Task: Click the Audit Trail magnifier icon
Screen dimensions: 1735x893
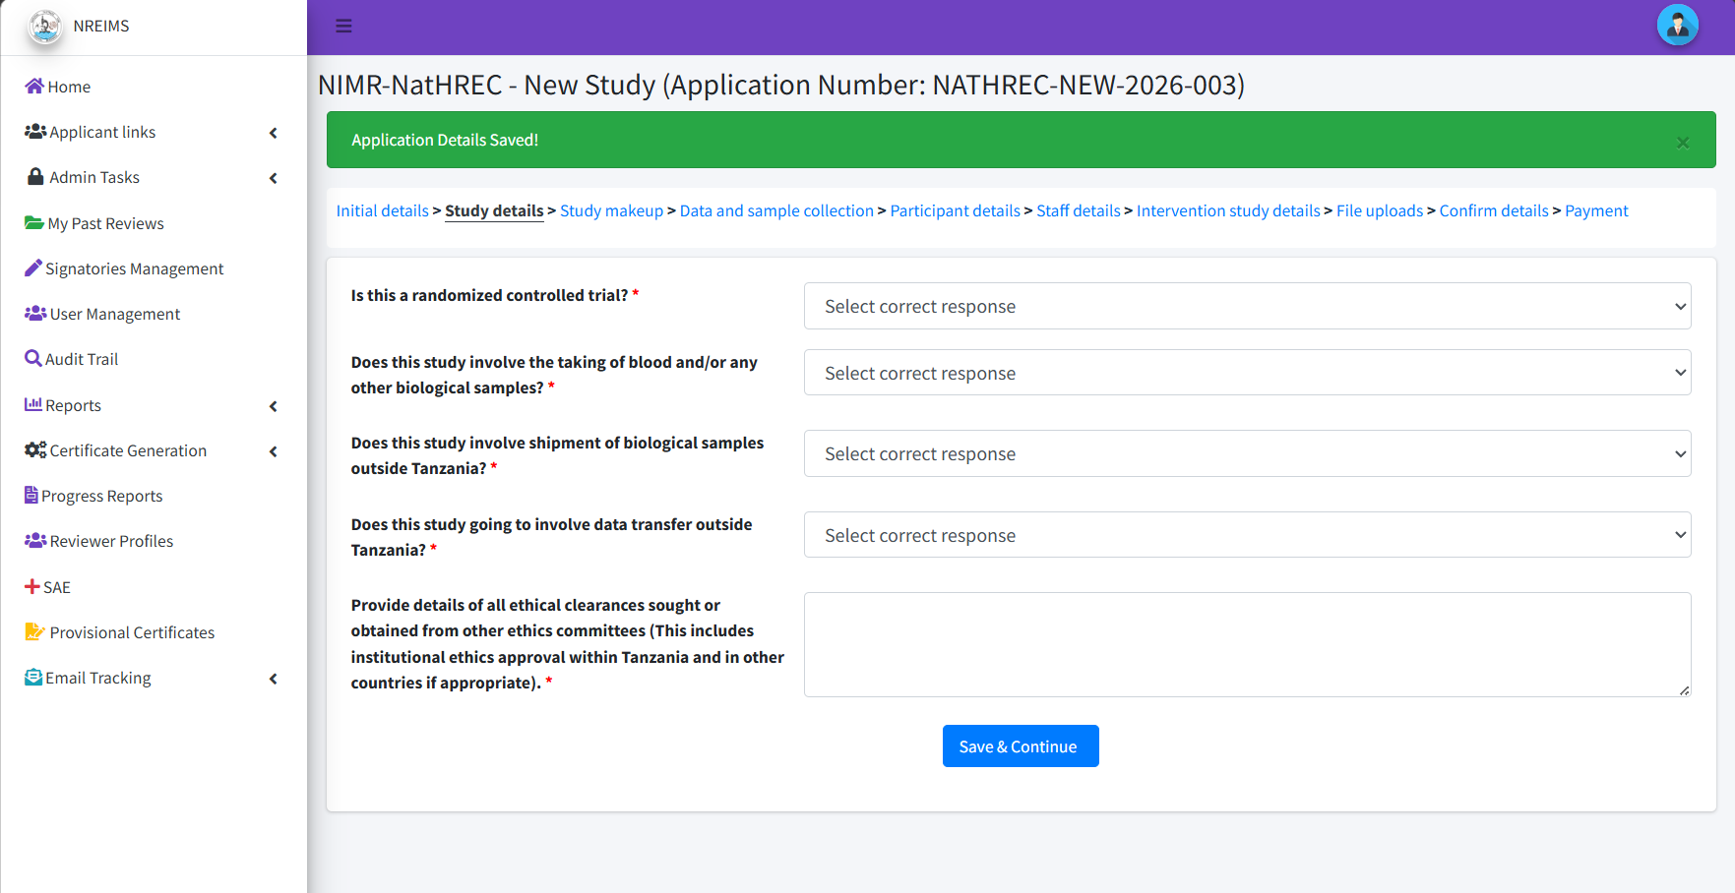Action: pyautogui.click(x=33, y=358)
